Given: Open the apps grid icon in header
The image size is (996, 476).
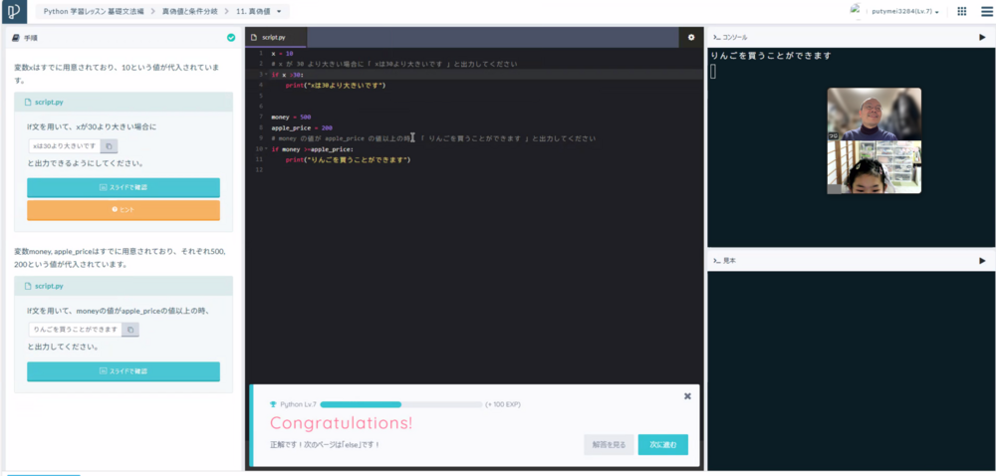Looking at the screenshot, I should click(x=961, y=12).
